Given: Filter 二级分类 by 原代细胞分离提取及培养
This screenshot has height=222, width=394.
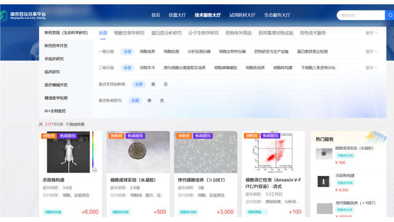Looking at the screenshot, I should 185,68.
